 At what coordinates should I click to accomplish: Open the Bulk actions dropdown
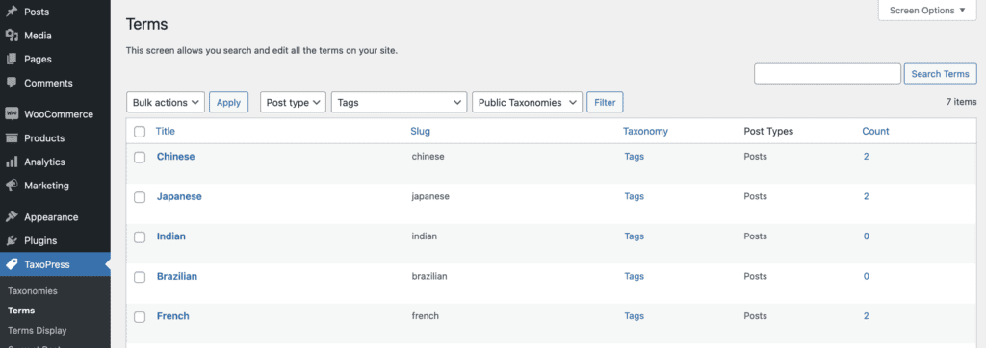[166, 103]
